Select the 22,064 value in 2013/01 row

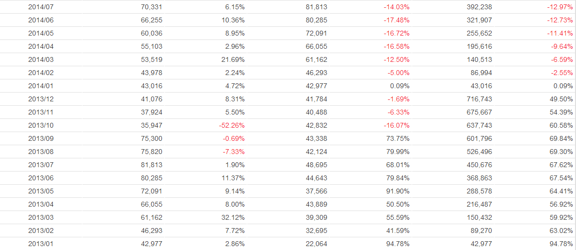[317, 244]
